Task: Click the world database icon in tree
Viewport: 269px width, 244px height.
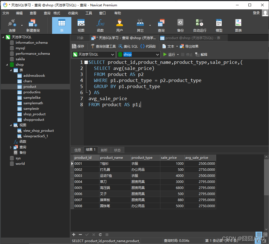Action: pos(12,164)
